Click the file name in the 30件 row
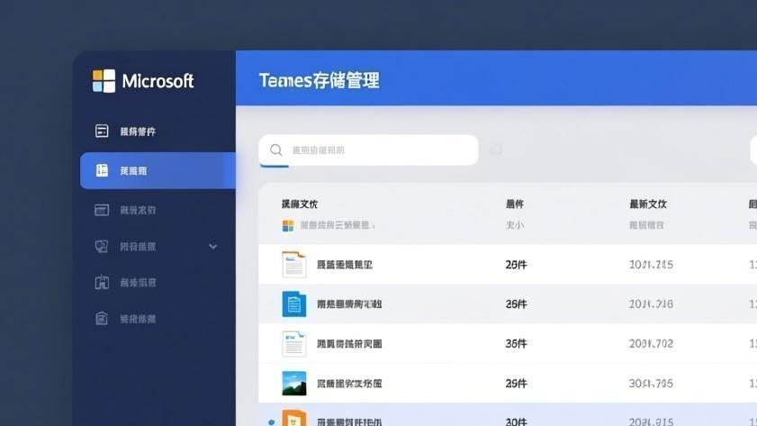Viewport: 757px width, 426px height. coord(349,422)
